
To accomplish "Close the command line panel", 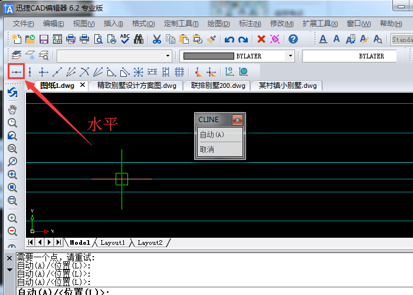I will click(9, 258).
